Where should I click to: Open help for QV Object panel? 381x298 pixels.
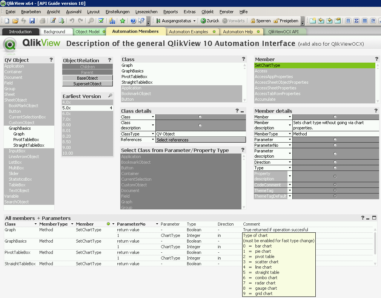click(x=51, y=60)
